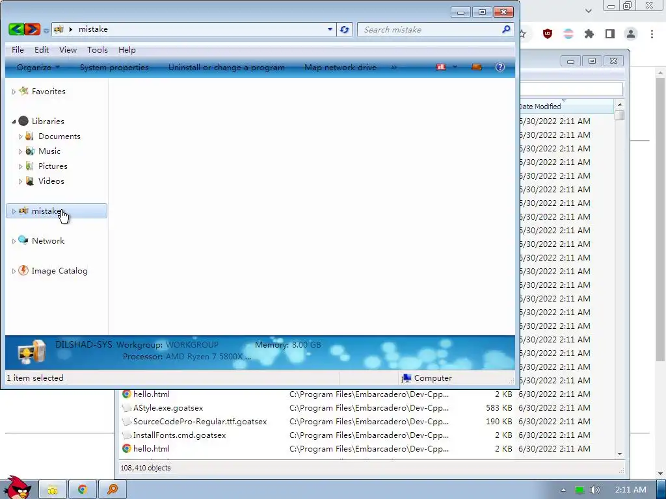Select Favorites in the navigation pane
This screenshot has width=666, height=499.
[x=48, y=91]
